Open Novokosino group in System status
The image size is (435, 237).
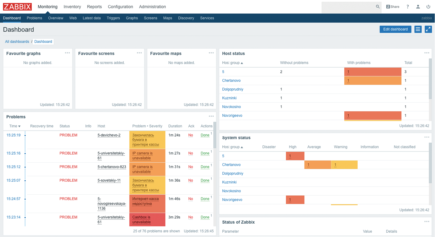pos(231,191)
